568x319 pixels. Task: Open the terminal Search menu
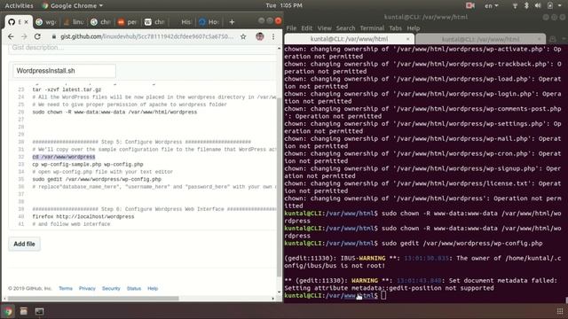click(x=345, y=28)
